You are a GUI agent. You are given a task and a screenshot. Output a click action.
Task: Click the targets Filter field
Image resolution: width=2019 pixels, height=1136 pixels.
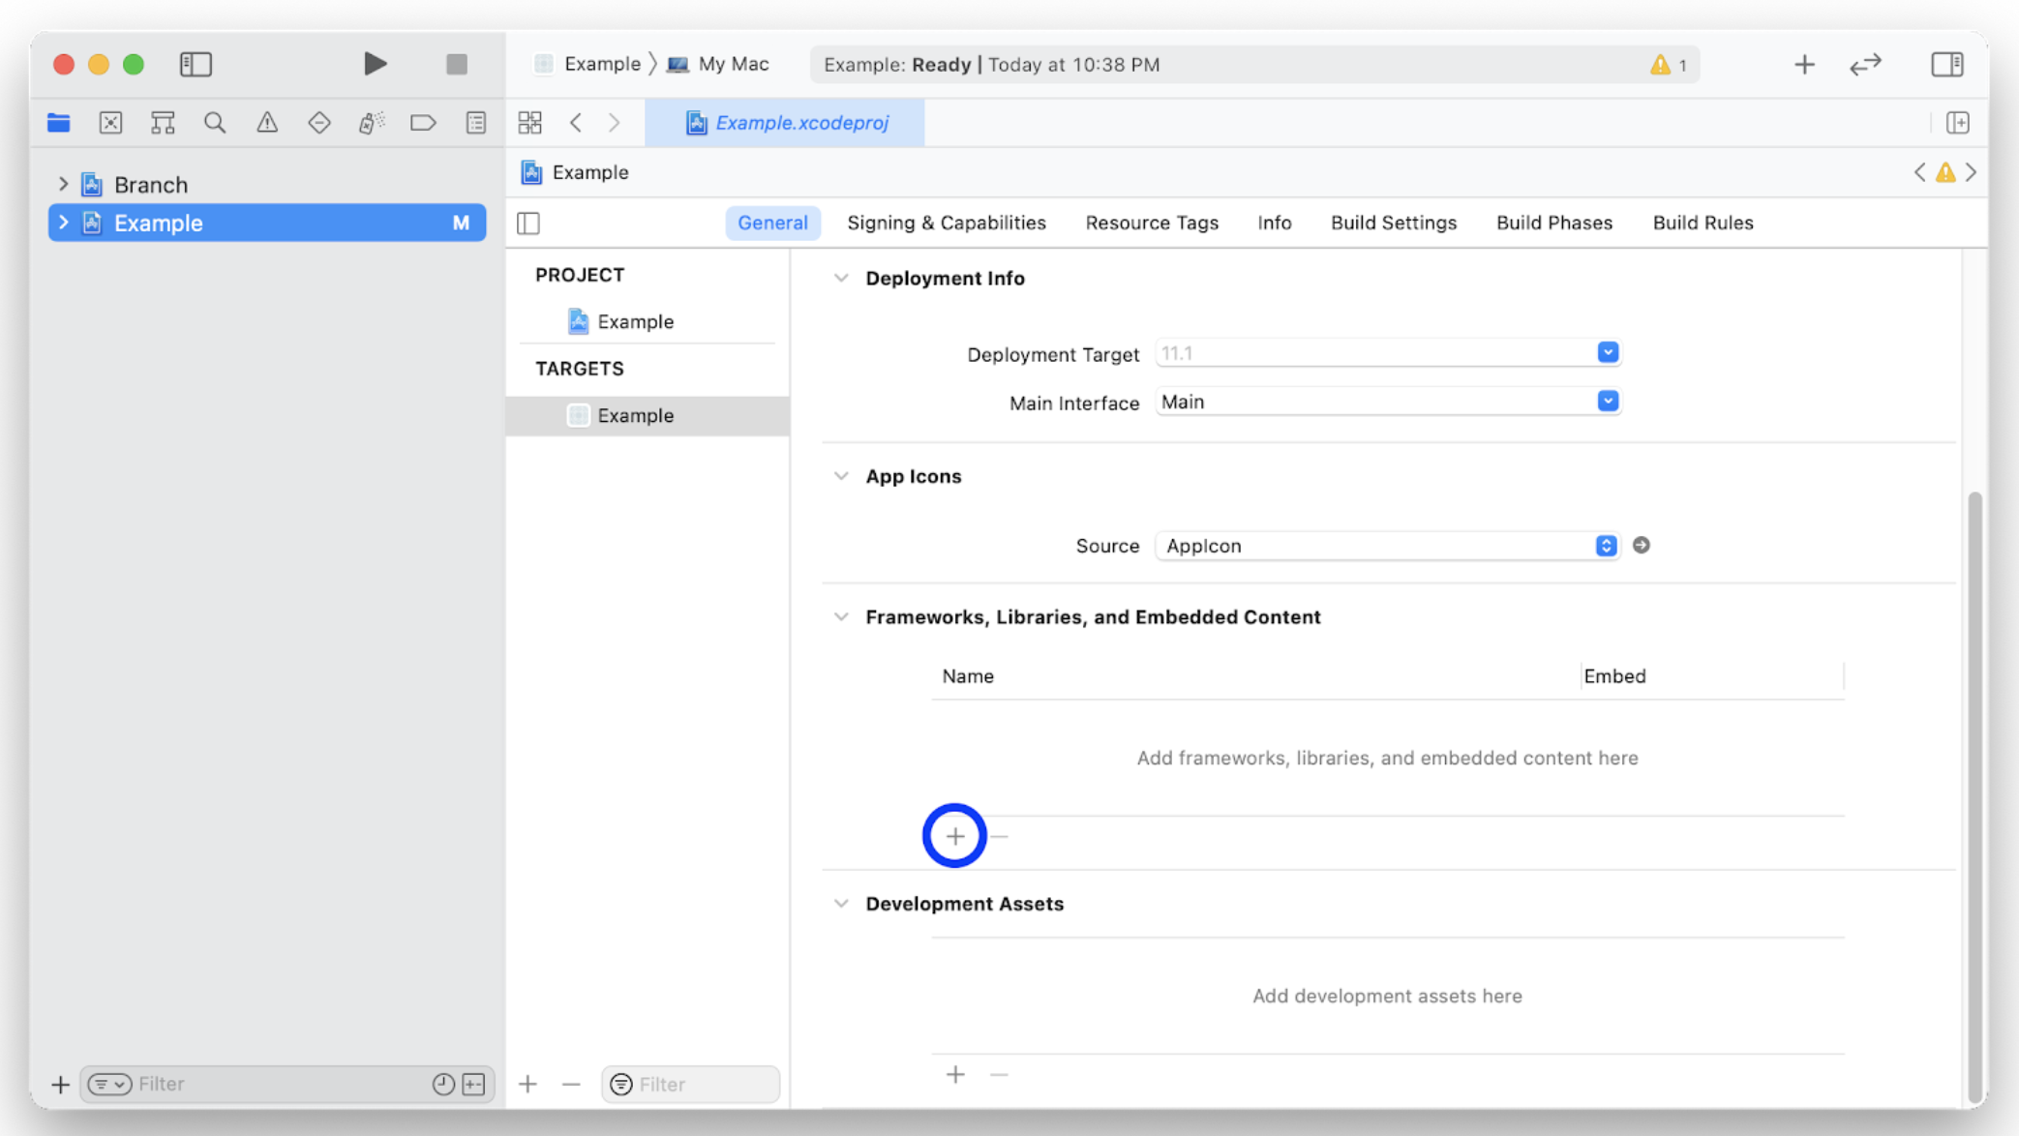point(690,1084)
